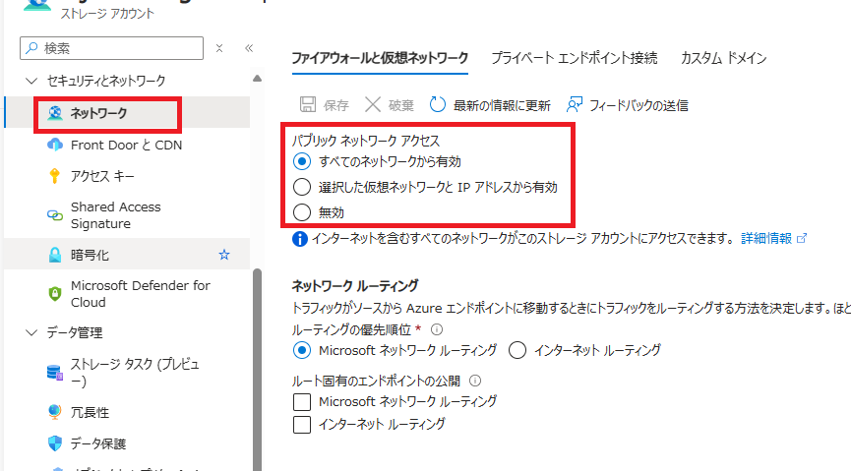
Task: Click the Front Door と CDN cloud icon
Action: click(55, 145)
